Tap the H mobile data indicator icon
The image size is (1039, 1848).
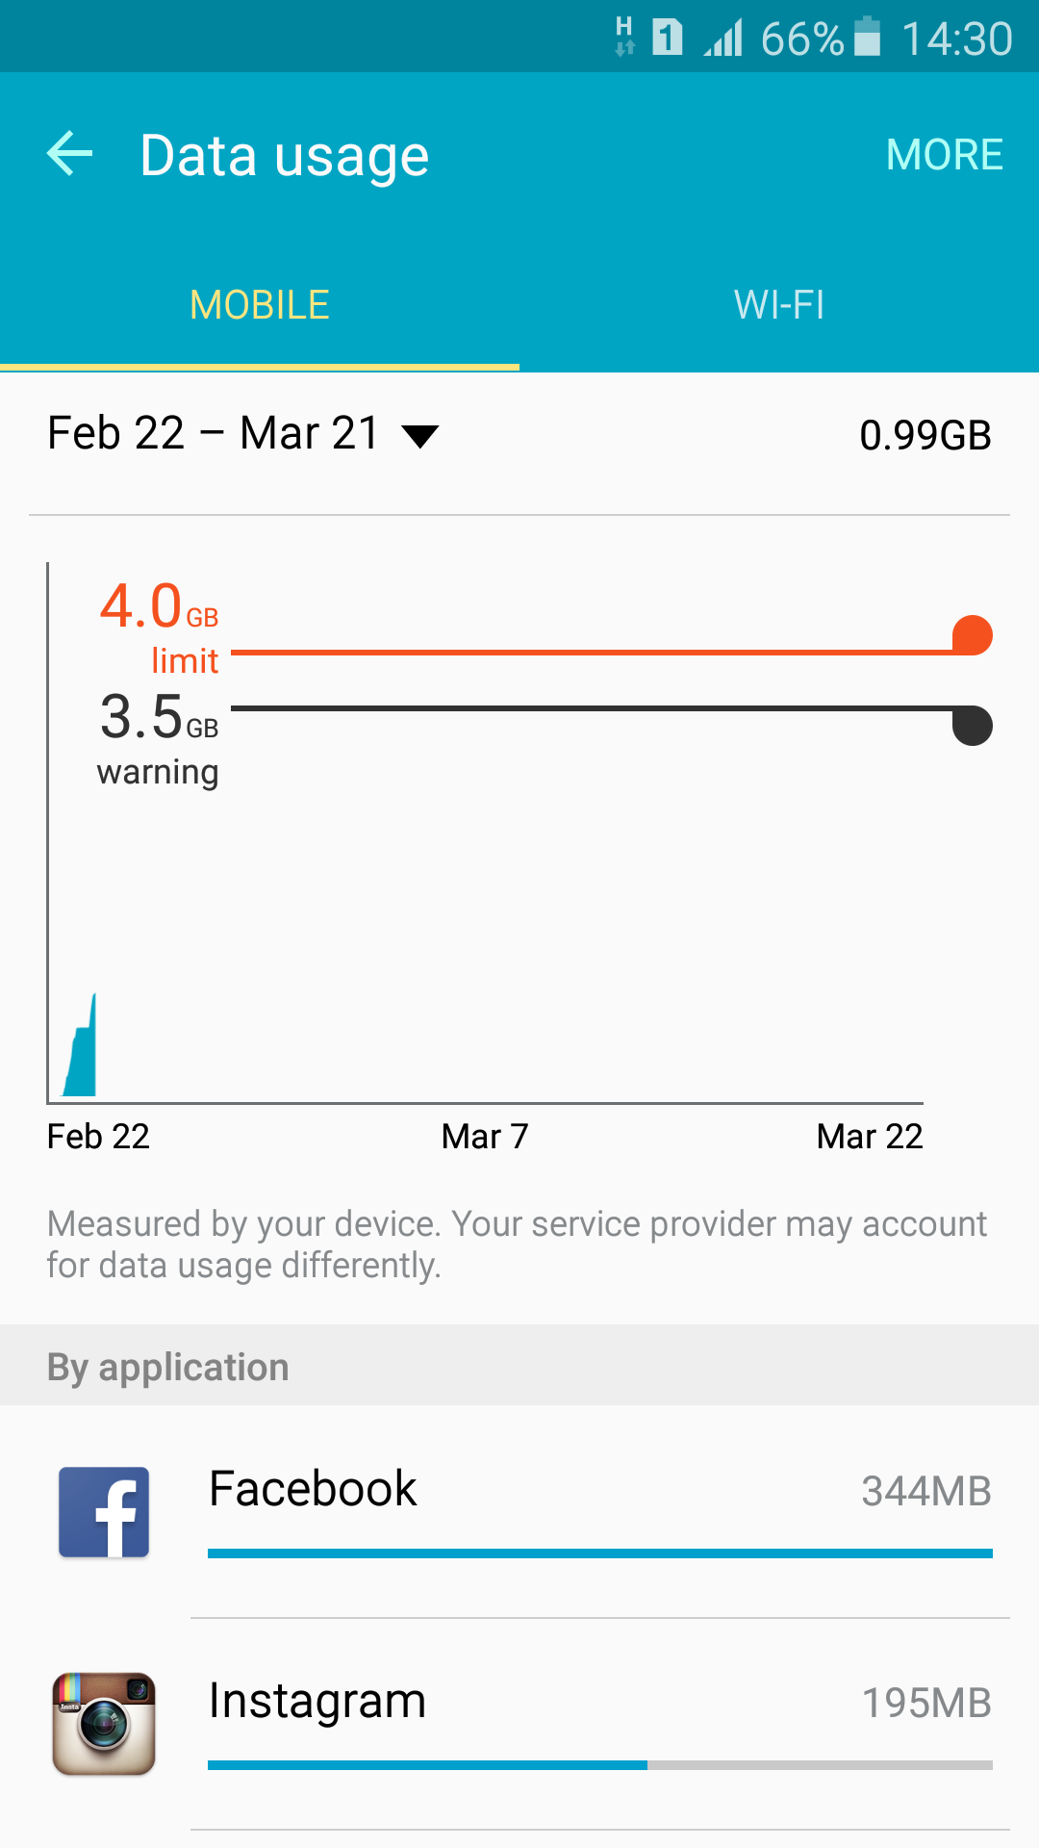(624, 37)
